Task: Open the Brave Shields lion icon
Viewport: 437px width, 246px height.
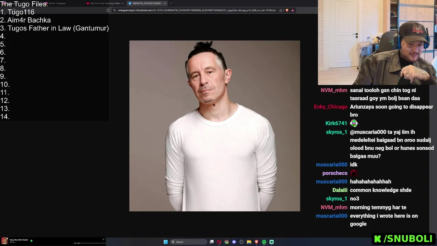Action: (287, 10)
